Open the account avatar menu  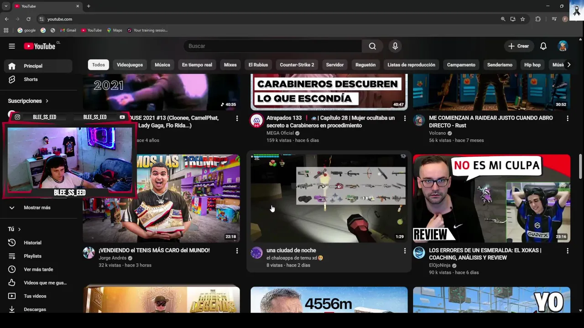coord(563,46)
